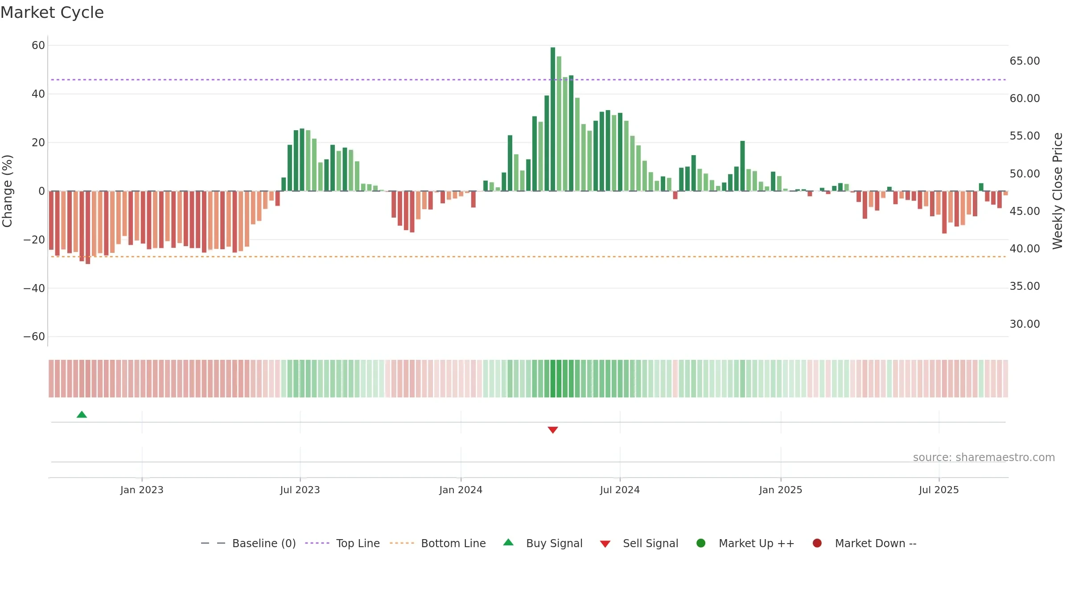Click the red triangle icon in the legend
Image resolution: width=1070 pixels, height=602 pixels.
605,544
